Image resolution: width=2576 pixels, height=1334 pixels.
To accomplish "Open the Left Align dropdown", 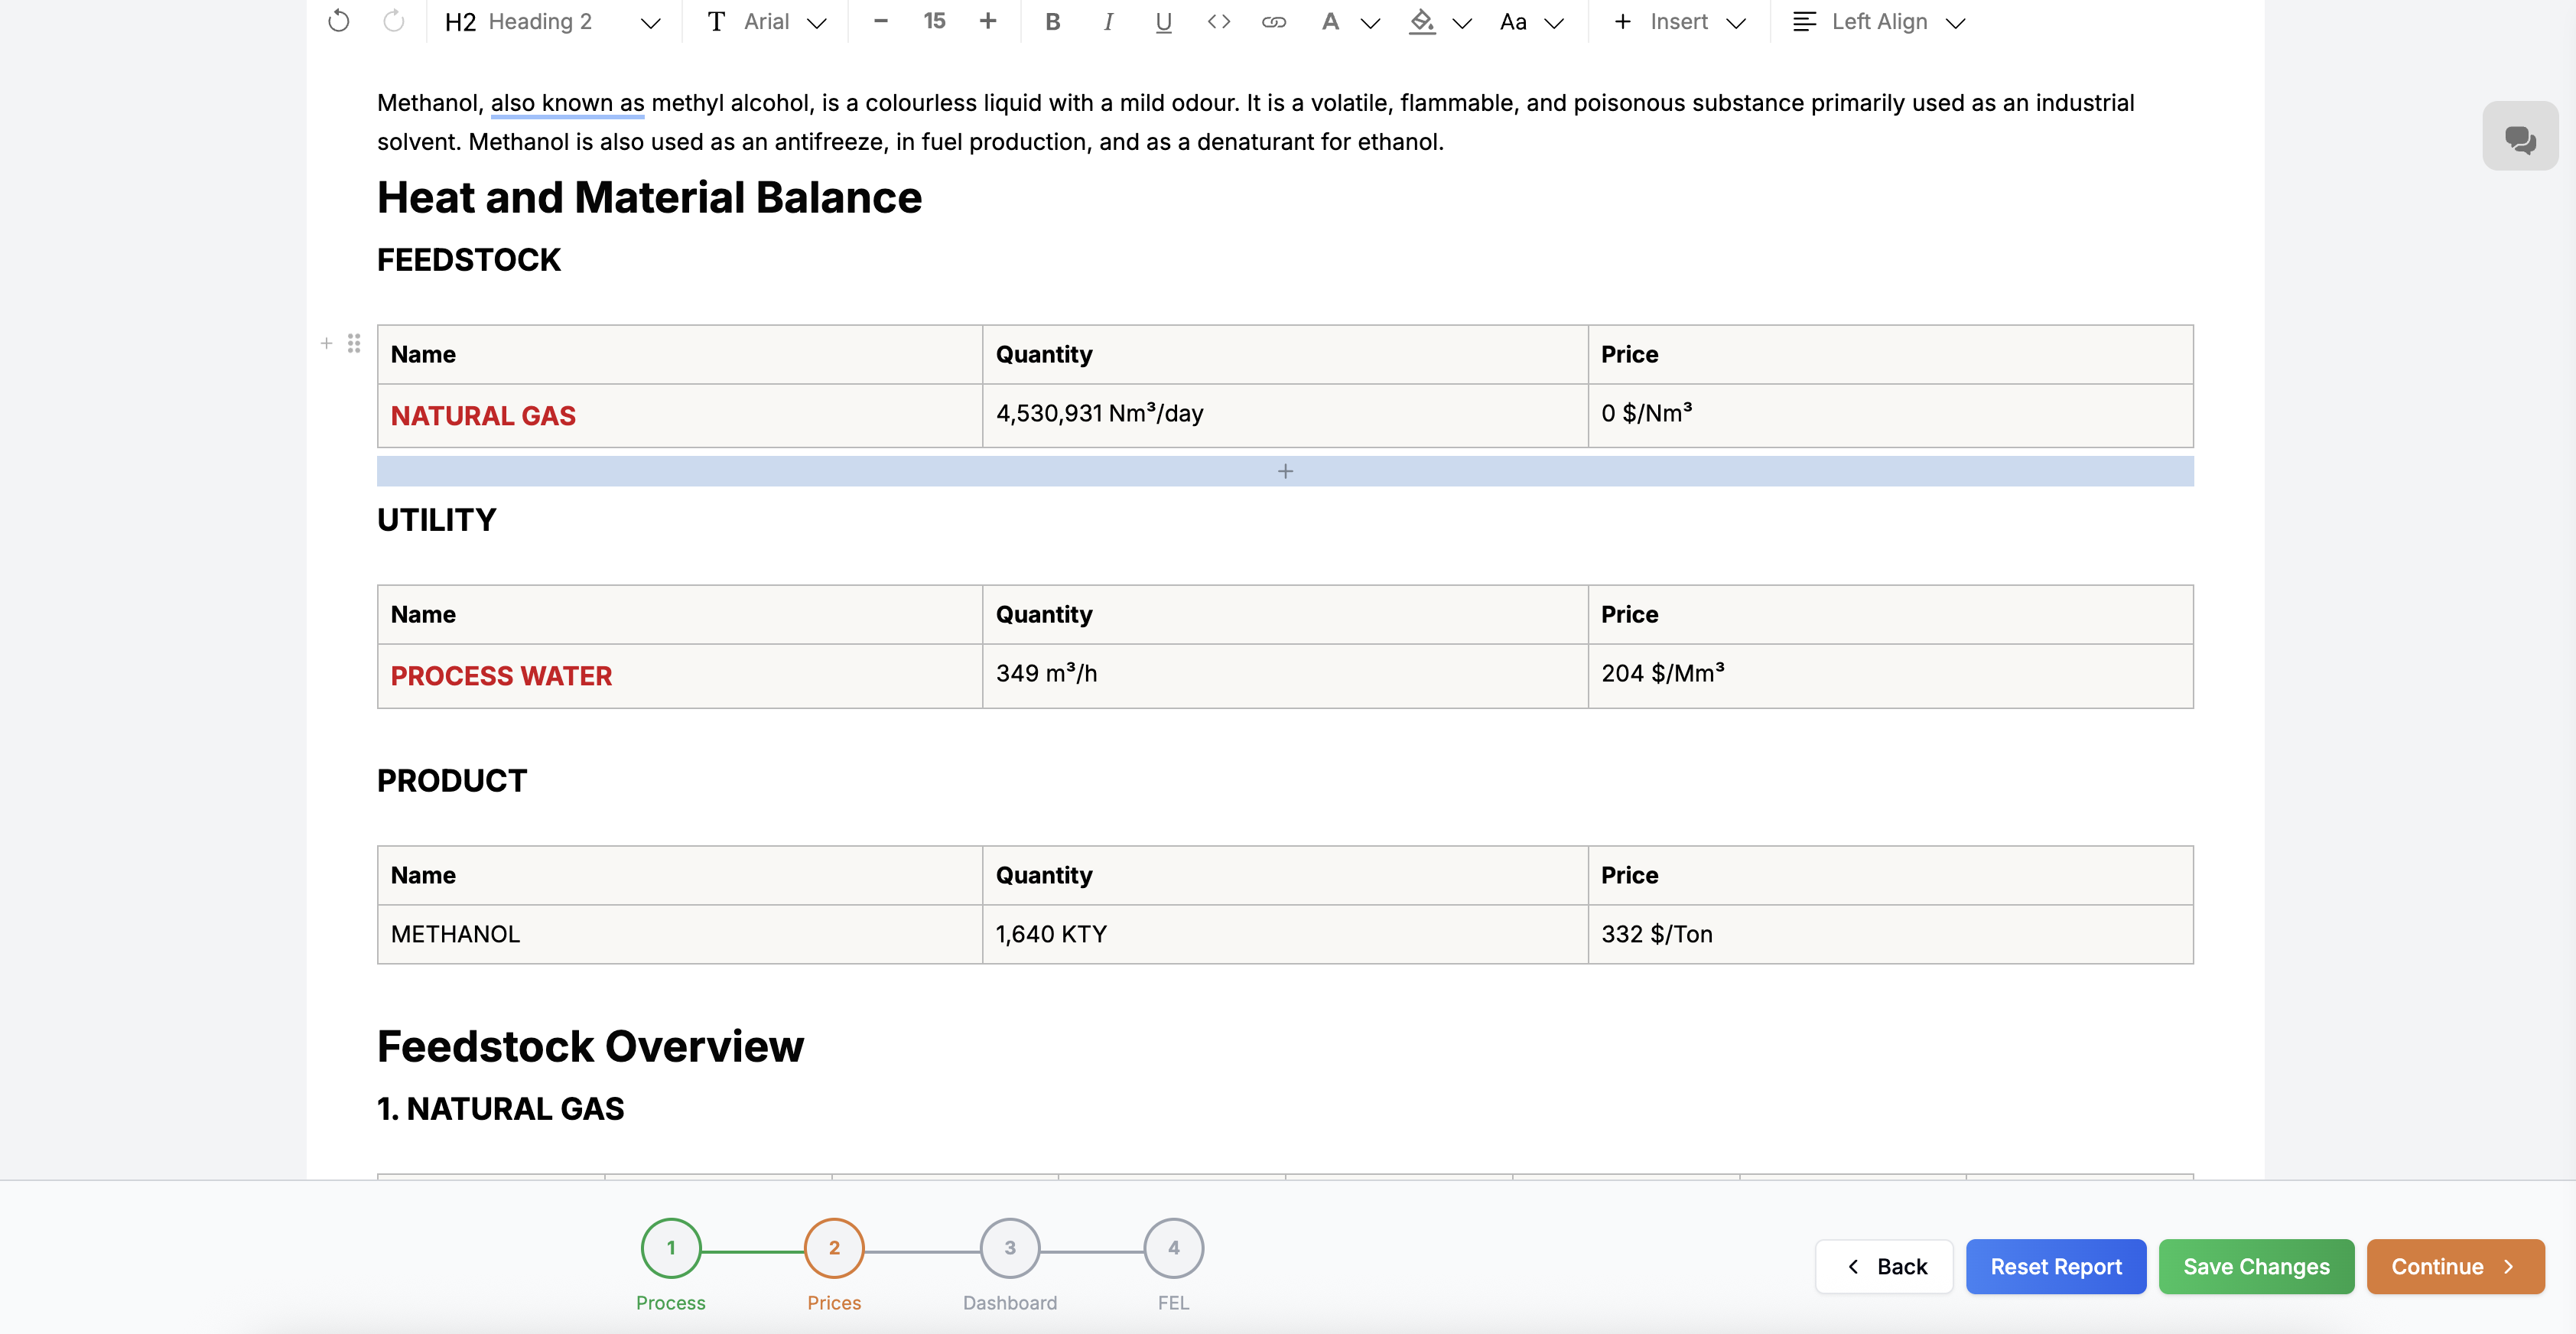I will click(1879, 21).
